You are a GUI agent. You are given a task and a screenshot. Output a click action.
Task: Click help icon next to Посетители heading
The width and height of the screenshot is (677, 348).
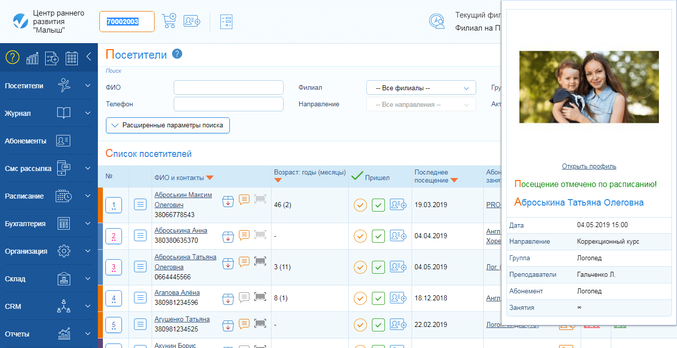177,54
